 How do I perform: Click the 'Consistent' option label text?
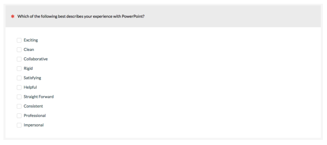tap(33, 106)
